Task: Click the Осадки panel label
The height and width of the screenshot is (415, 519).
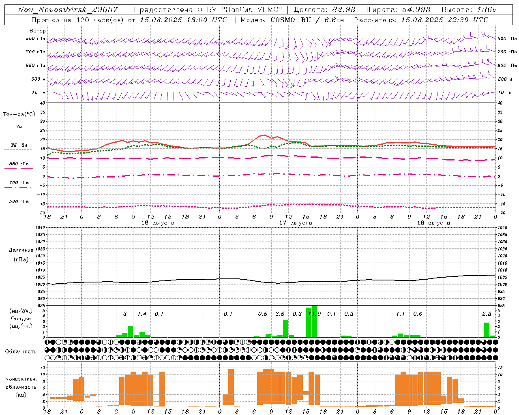Action: [x=21, y=319]
